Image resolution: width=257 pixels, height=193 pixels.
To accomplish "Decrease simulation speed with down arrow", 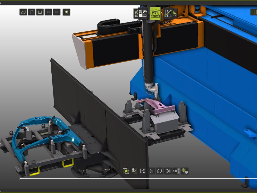I will pos(179,173).
